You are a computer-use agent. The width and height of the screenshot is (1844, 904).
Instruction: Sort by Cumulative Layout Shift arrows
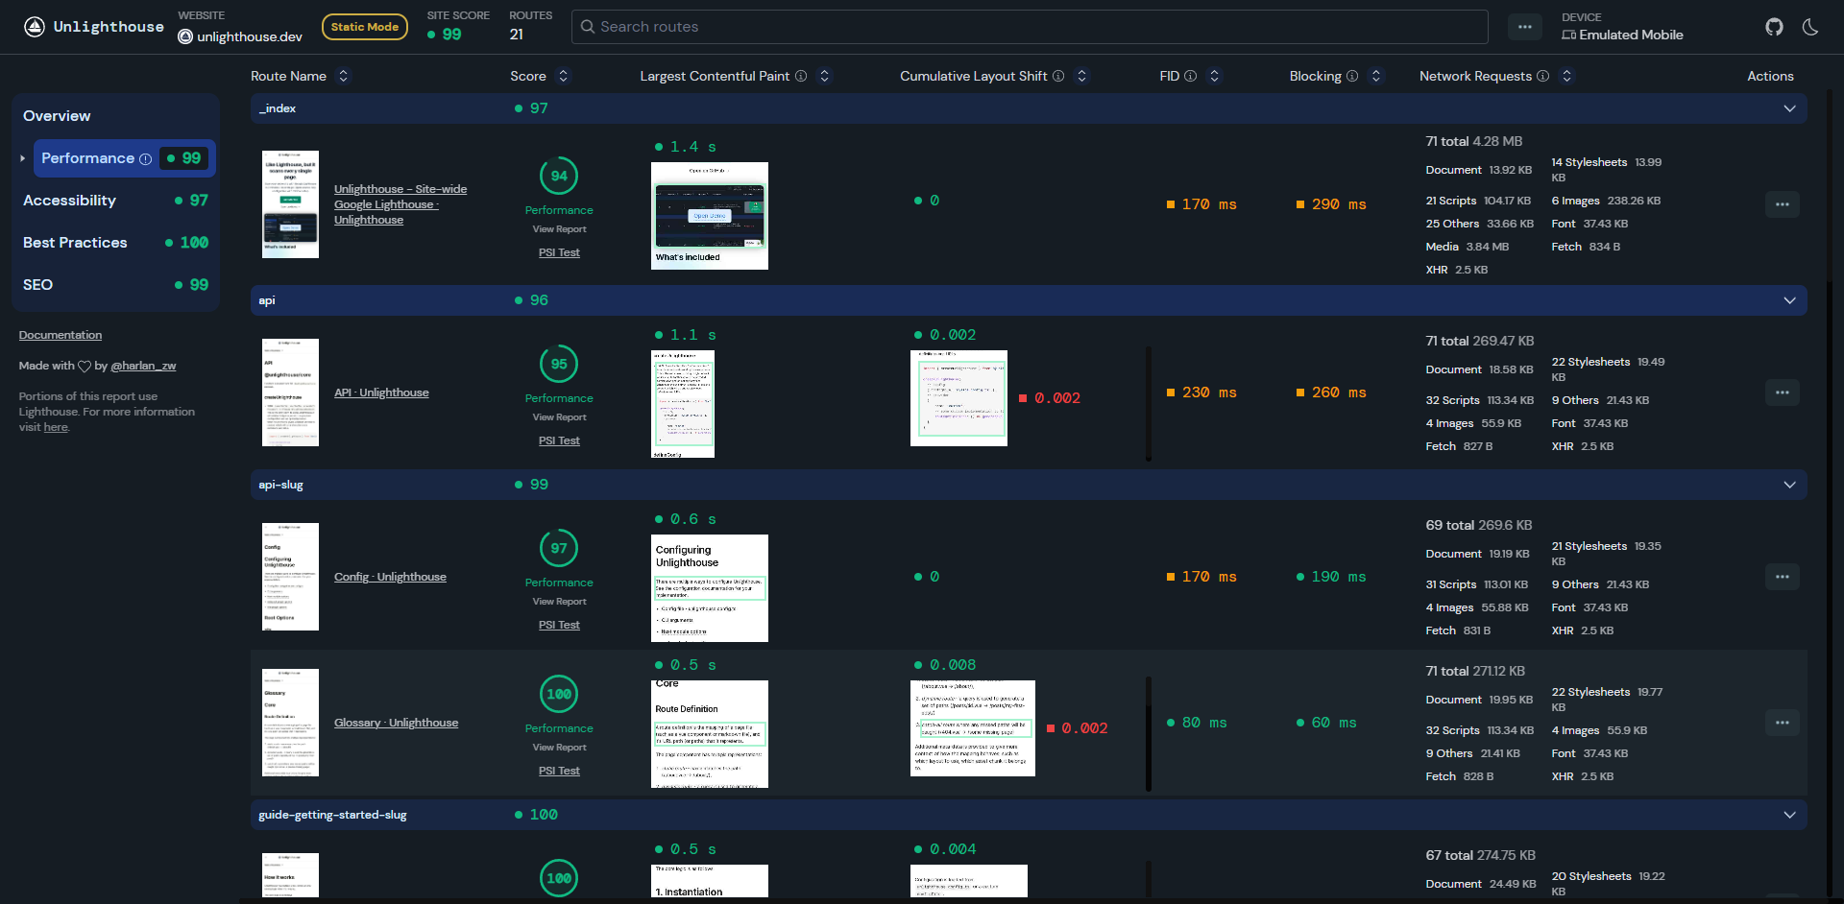1081,76
